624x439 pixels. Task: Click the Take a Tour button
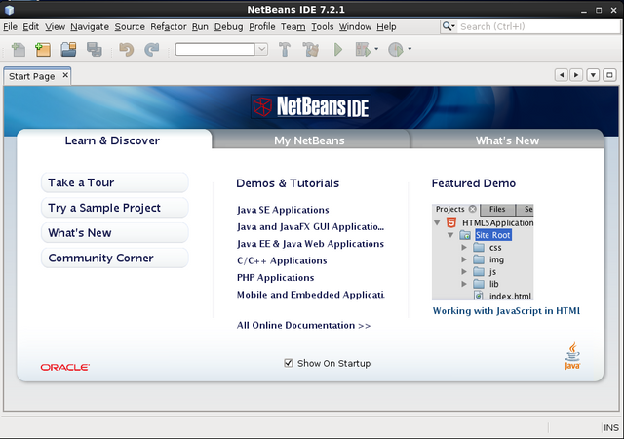tap(115, 182)
